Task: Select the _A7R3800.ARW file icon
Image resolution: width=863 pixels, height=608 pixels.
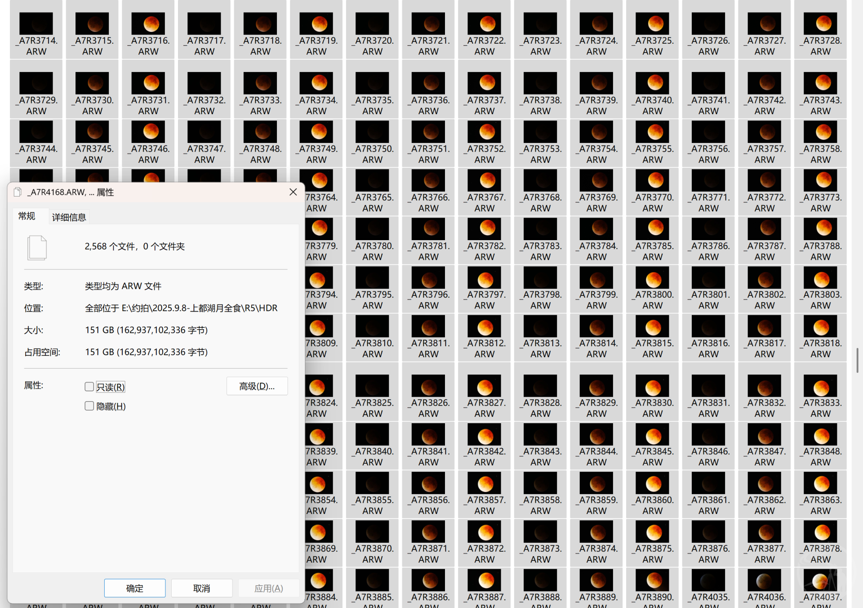Action: pyautogui.click(x=652, y=278)
